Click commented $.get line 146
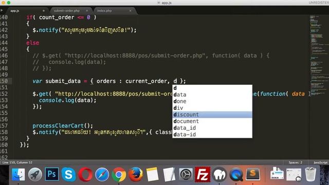Image resolution: width=329 pixels, height=185 pixels. [151, 55]
